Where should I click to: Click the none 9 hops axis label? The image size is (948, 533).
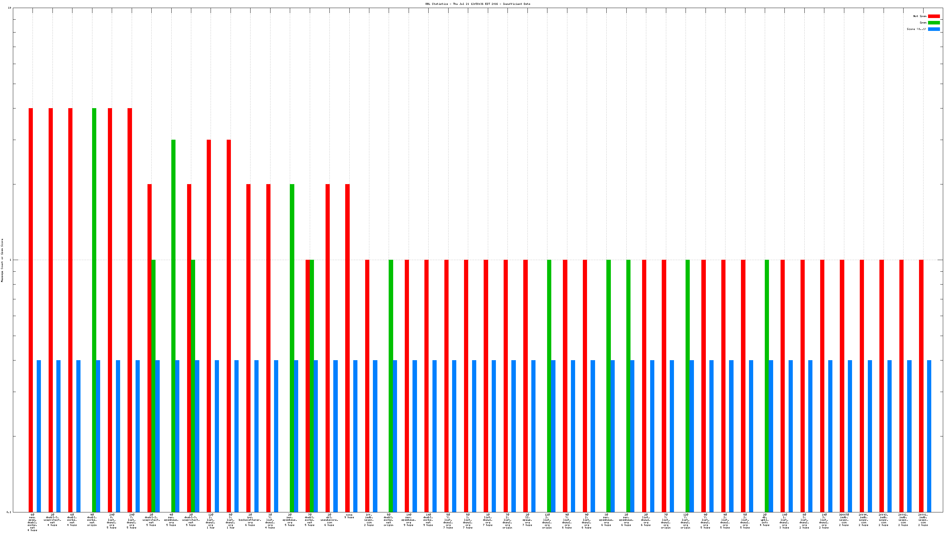coord(349,516)
